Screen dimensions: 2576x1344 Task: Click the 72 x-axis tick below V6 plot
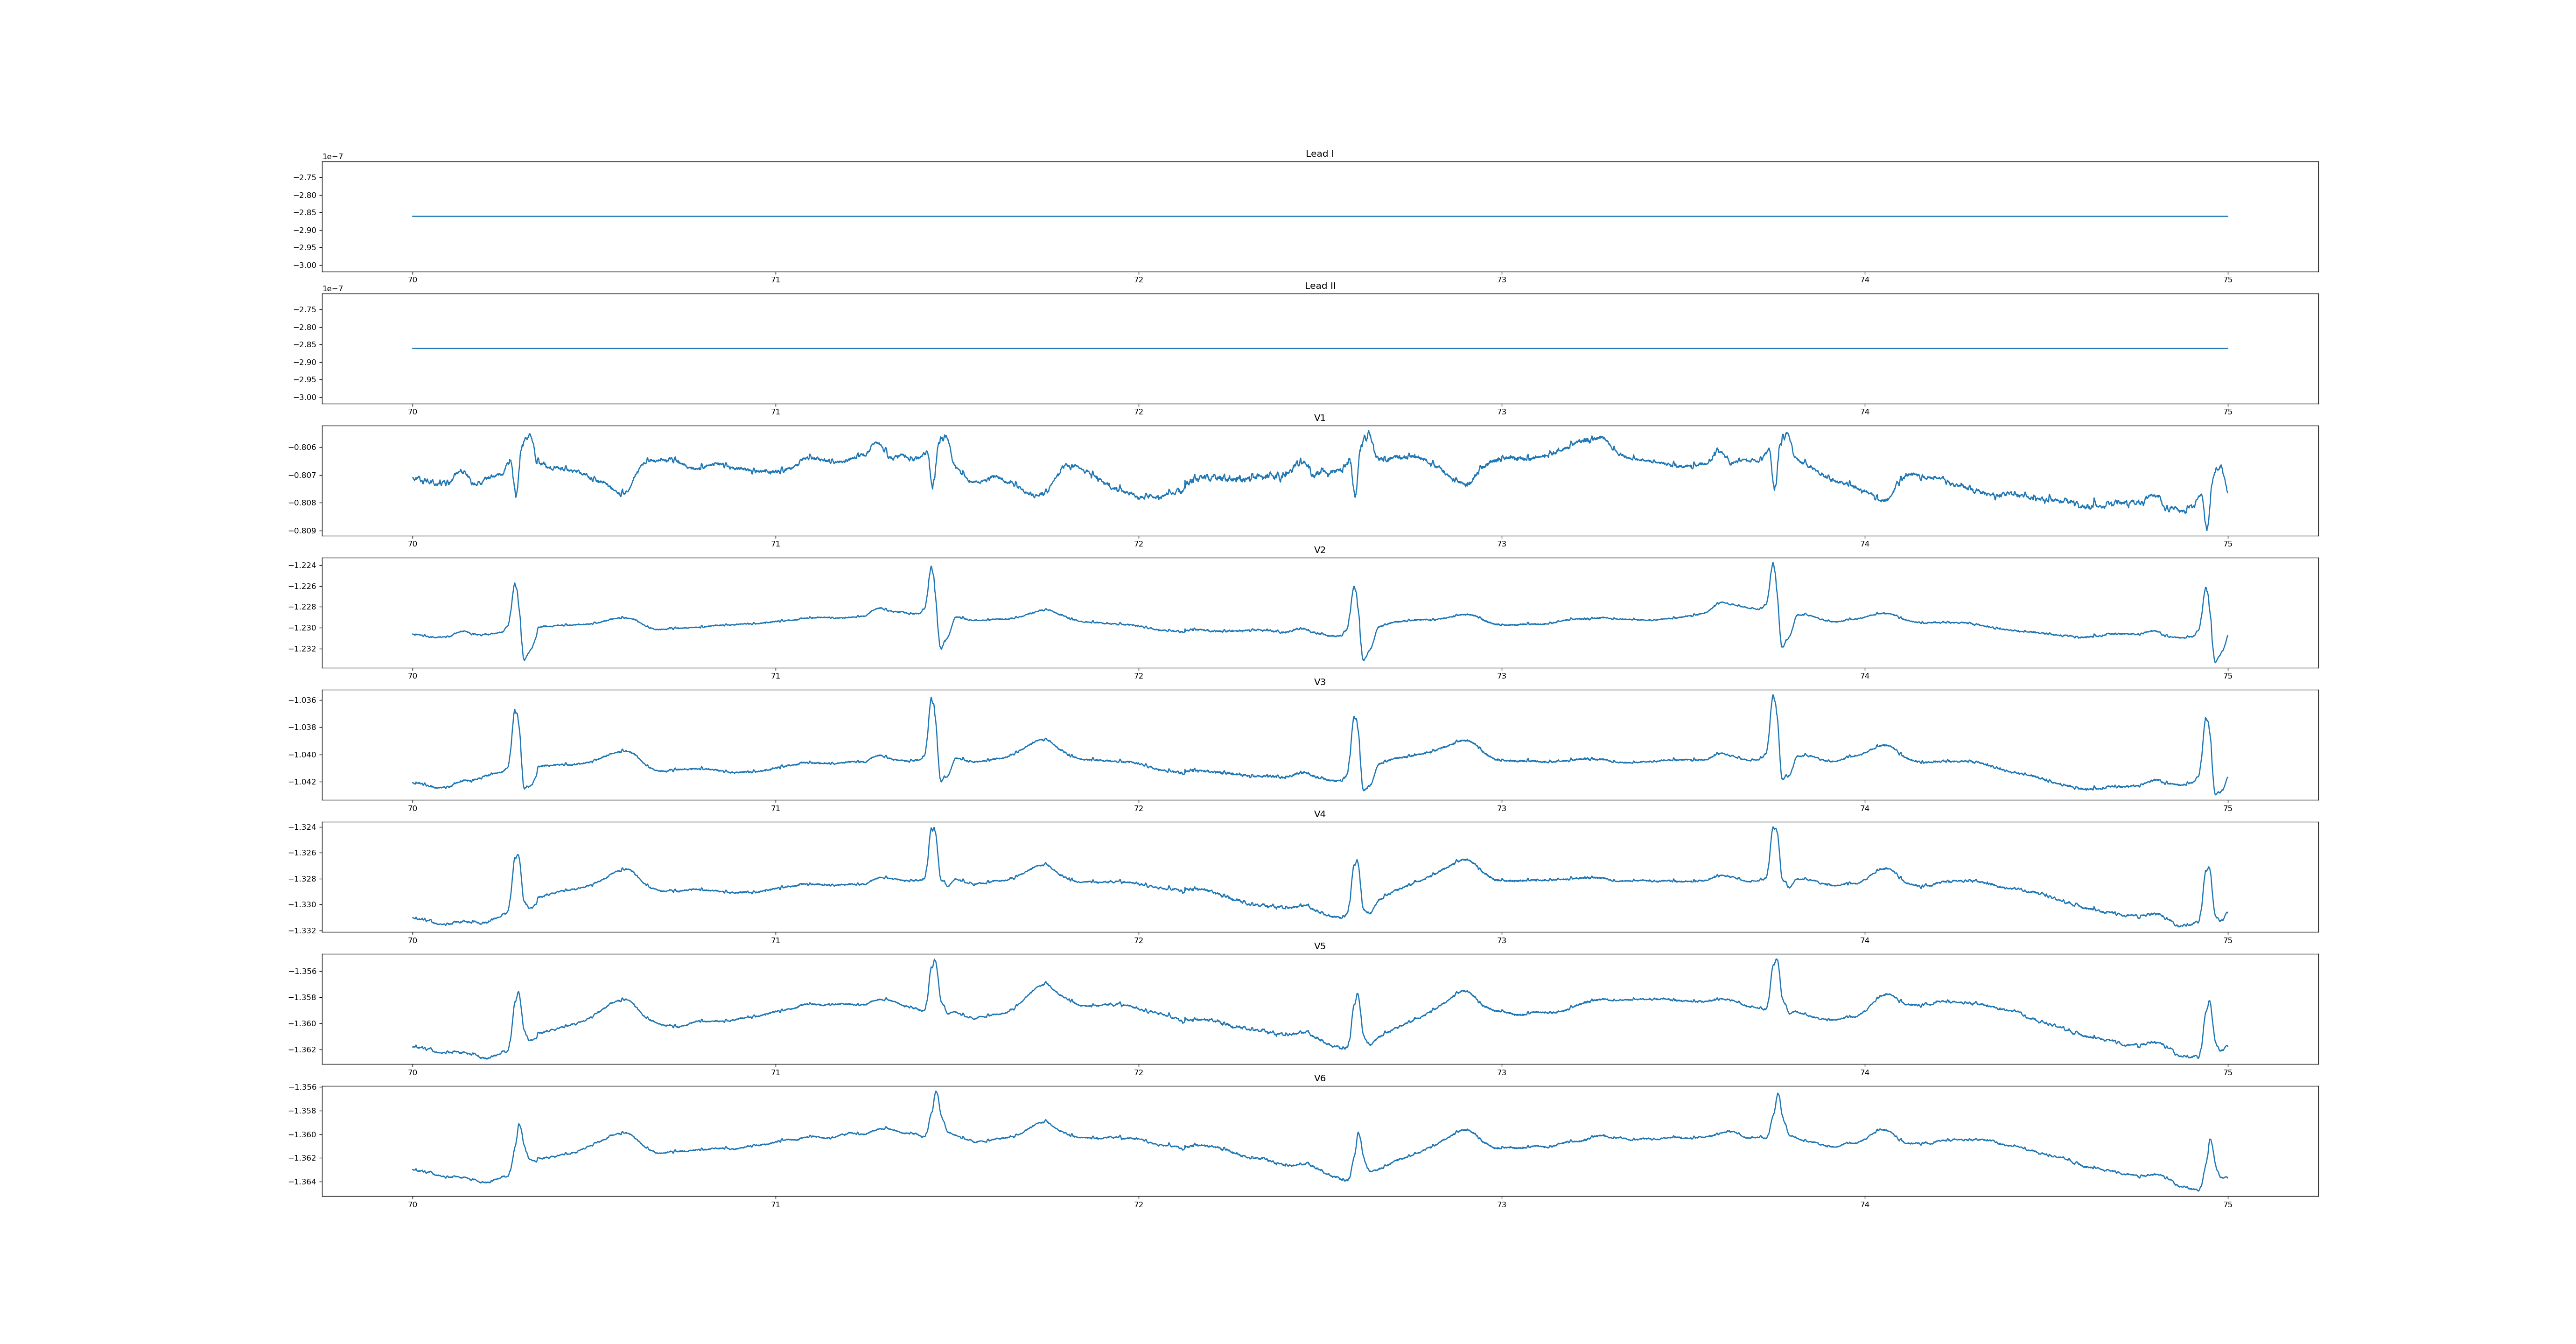[1138, 1205]
